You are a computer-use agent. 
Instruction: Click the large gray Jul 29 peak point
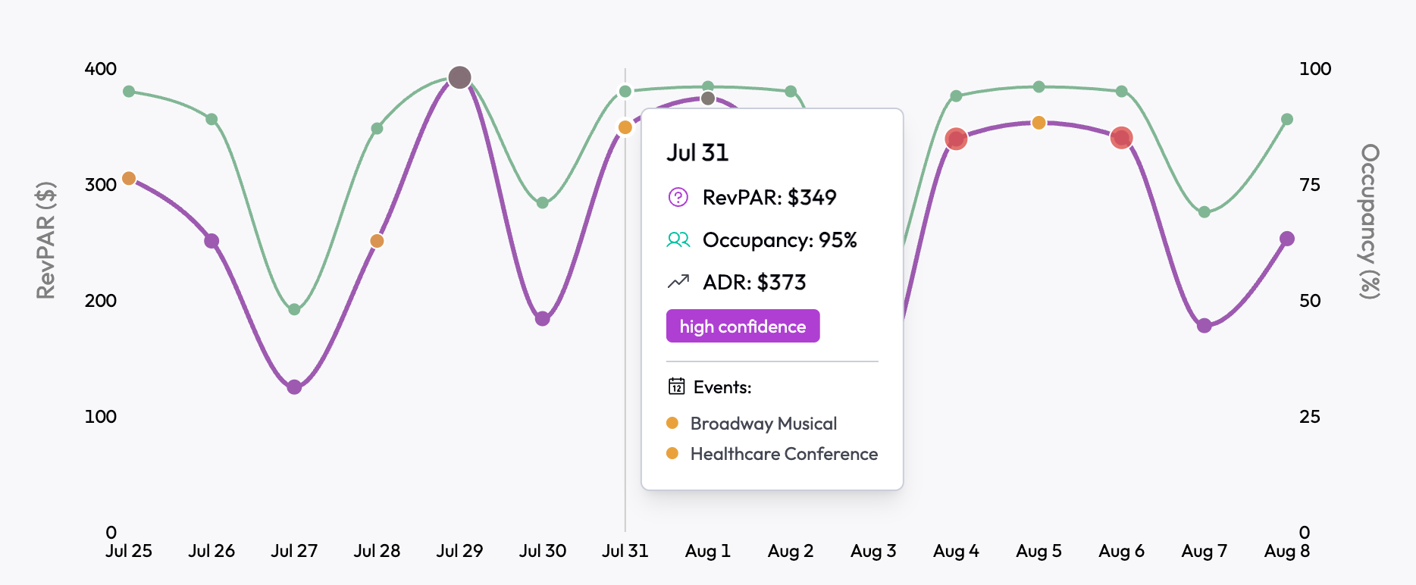click(x=459, y=77)
